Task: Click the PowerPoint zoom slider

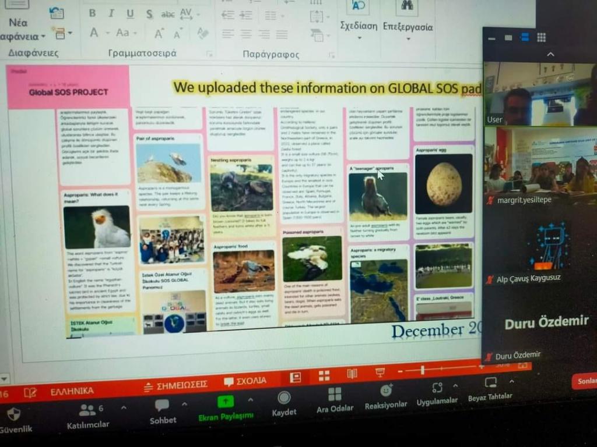Action: [423, 370]
